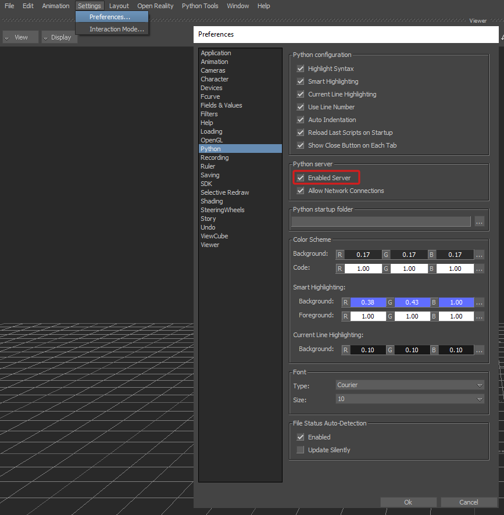Toggle Use Line Number checkbox

(301, 107)
